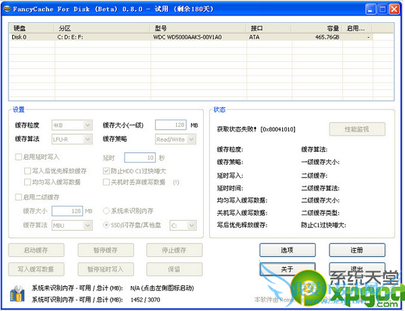
Task: Click the 保留 button
Action: (x=174, y=269)
